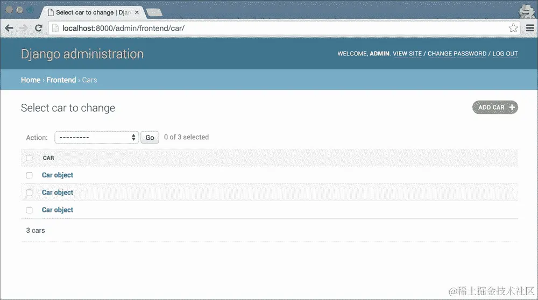Viewport: 538px width, 300px height.
Task: Click the Django administration title
Action: [82, 54]
